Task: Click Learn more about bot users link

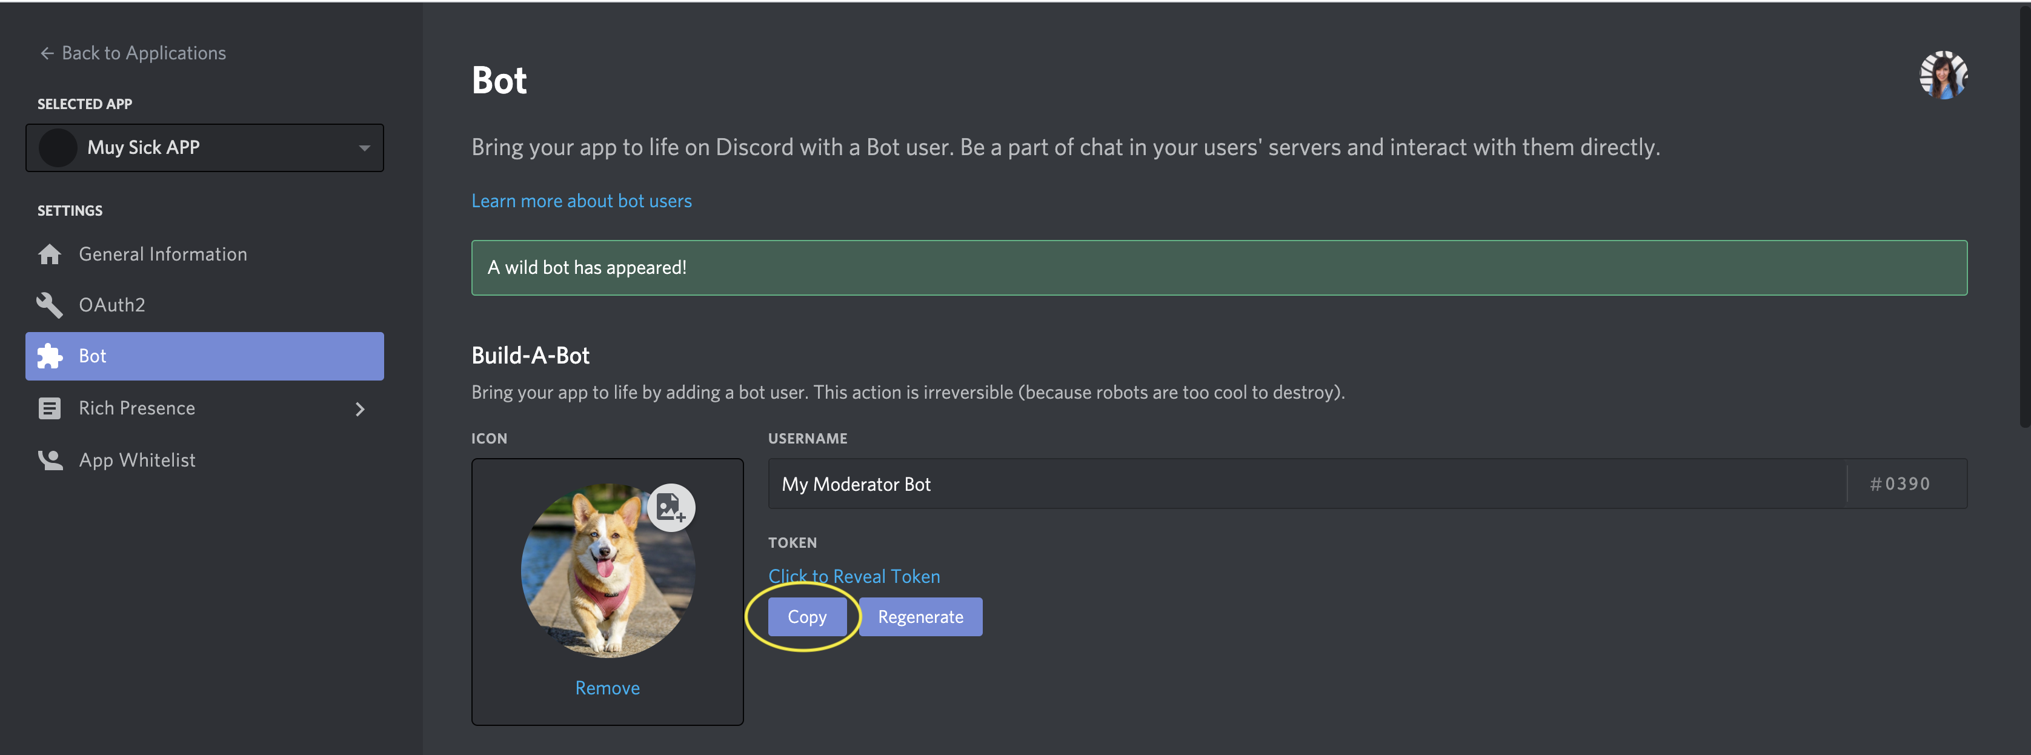Action: (x=582, y=199)
